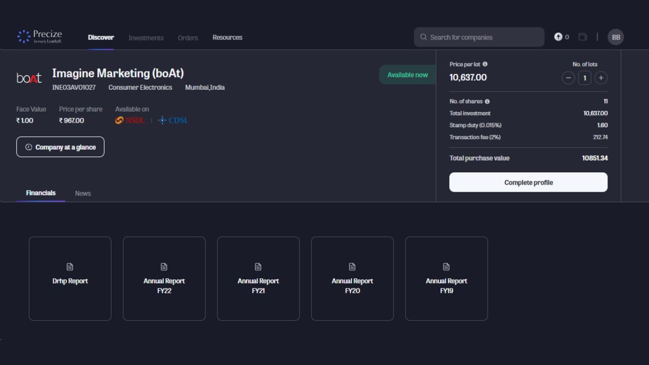Open the Orders tab
This screenshot has width=649, height=365.
[x=188, y=38]
